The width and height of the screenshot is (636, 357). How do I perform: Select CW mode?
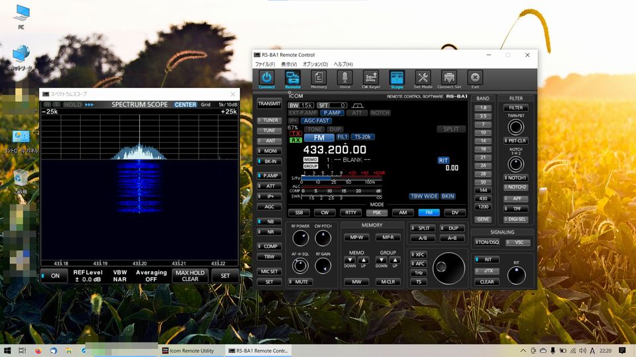[x=325, y=212]
